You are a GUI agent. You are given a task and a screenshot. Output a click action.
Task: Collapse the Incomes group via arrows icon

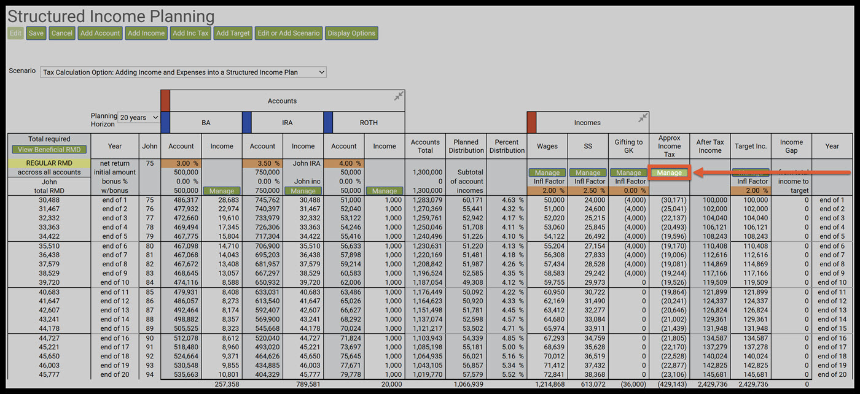click(x=643, y=117)
